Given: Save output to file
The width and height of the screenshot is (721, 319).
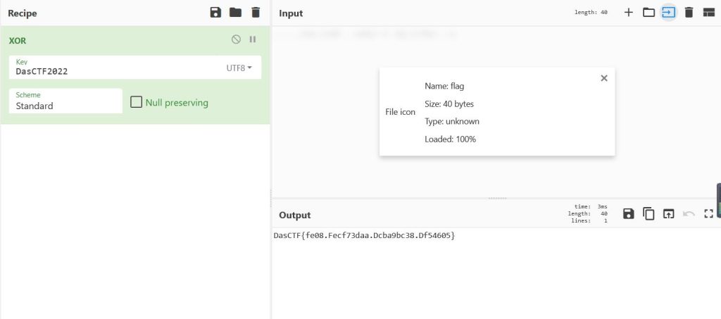Looking at the screenshot, I should pos(629,214).
